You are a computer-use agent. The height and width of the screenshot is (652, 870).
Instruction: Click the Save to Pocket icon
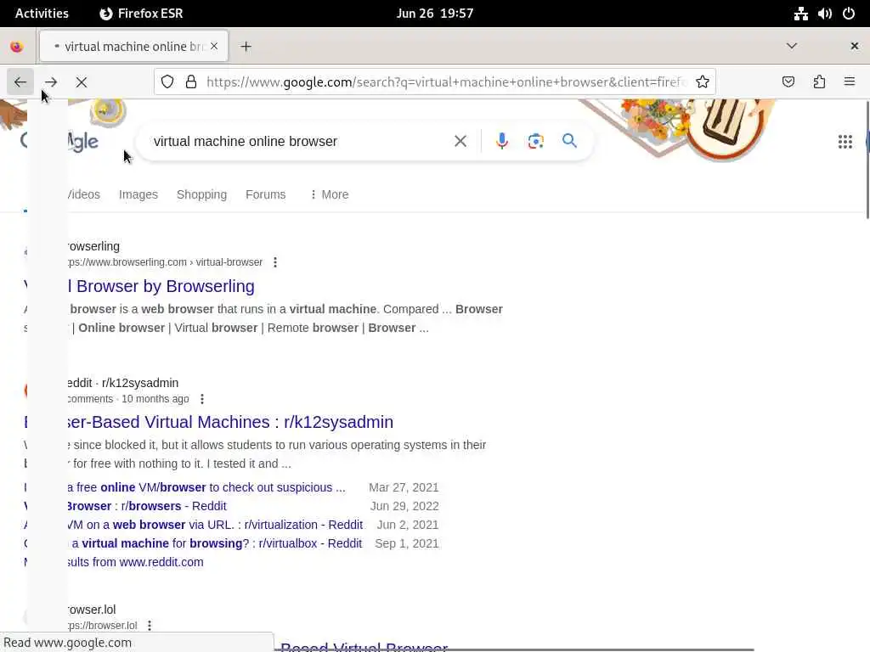[x=788, y=82]
